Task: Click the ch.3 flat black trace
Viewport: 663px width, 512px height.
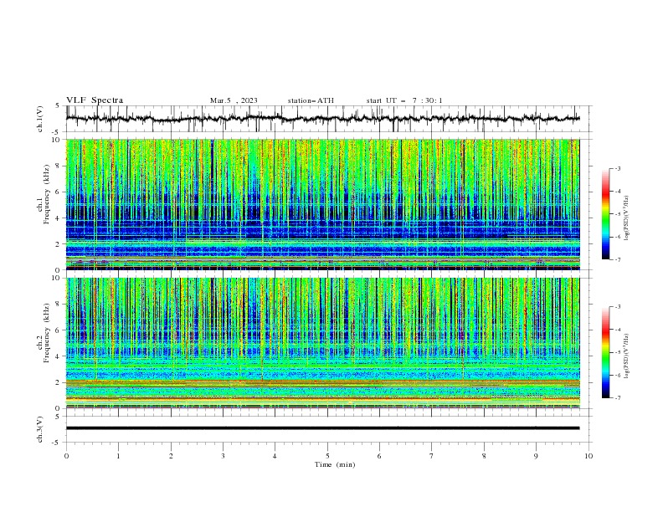Action: click(322, 428)
